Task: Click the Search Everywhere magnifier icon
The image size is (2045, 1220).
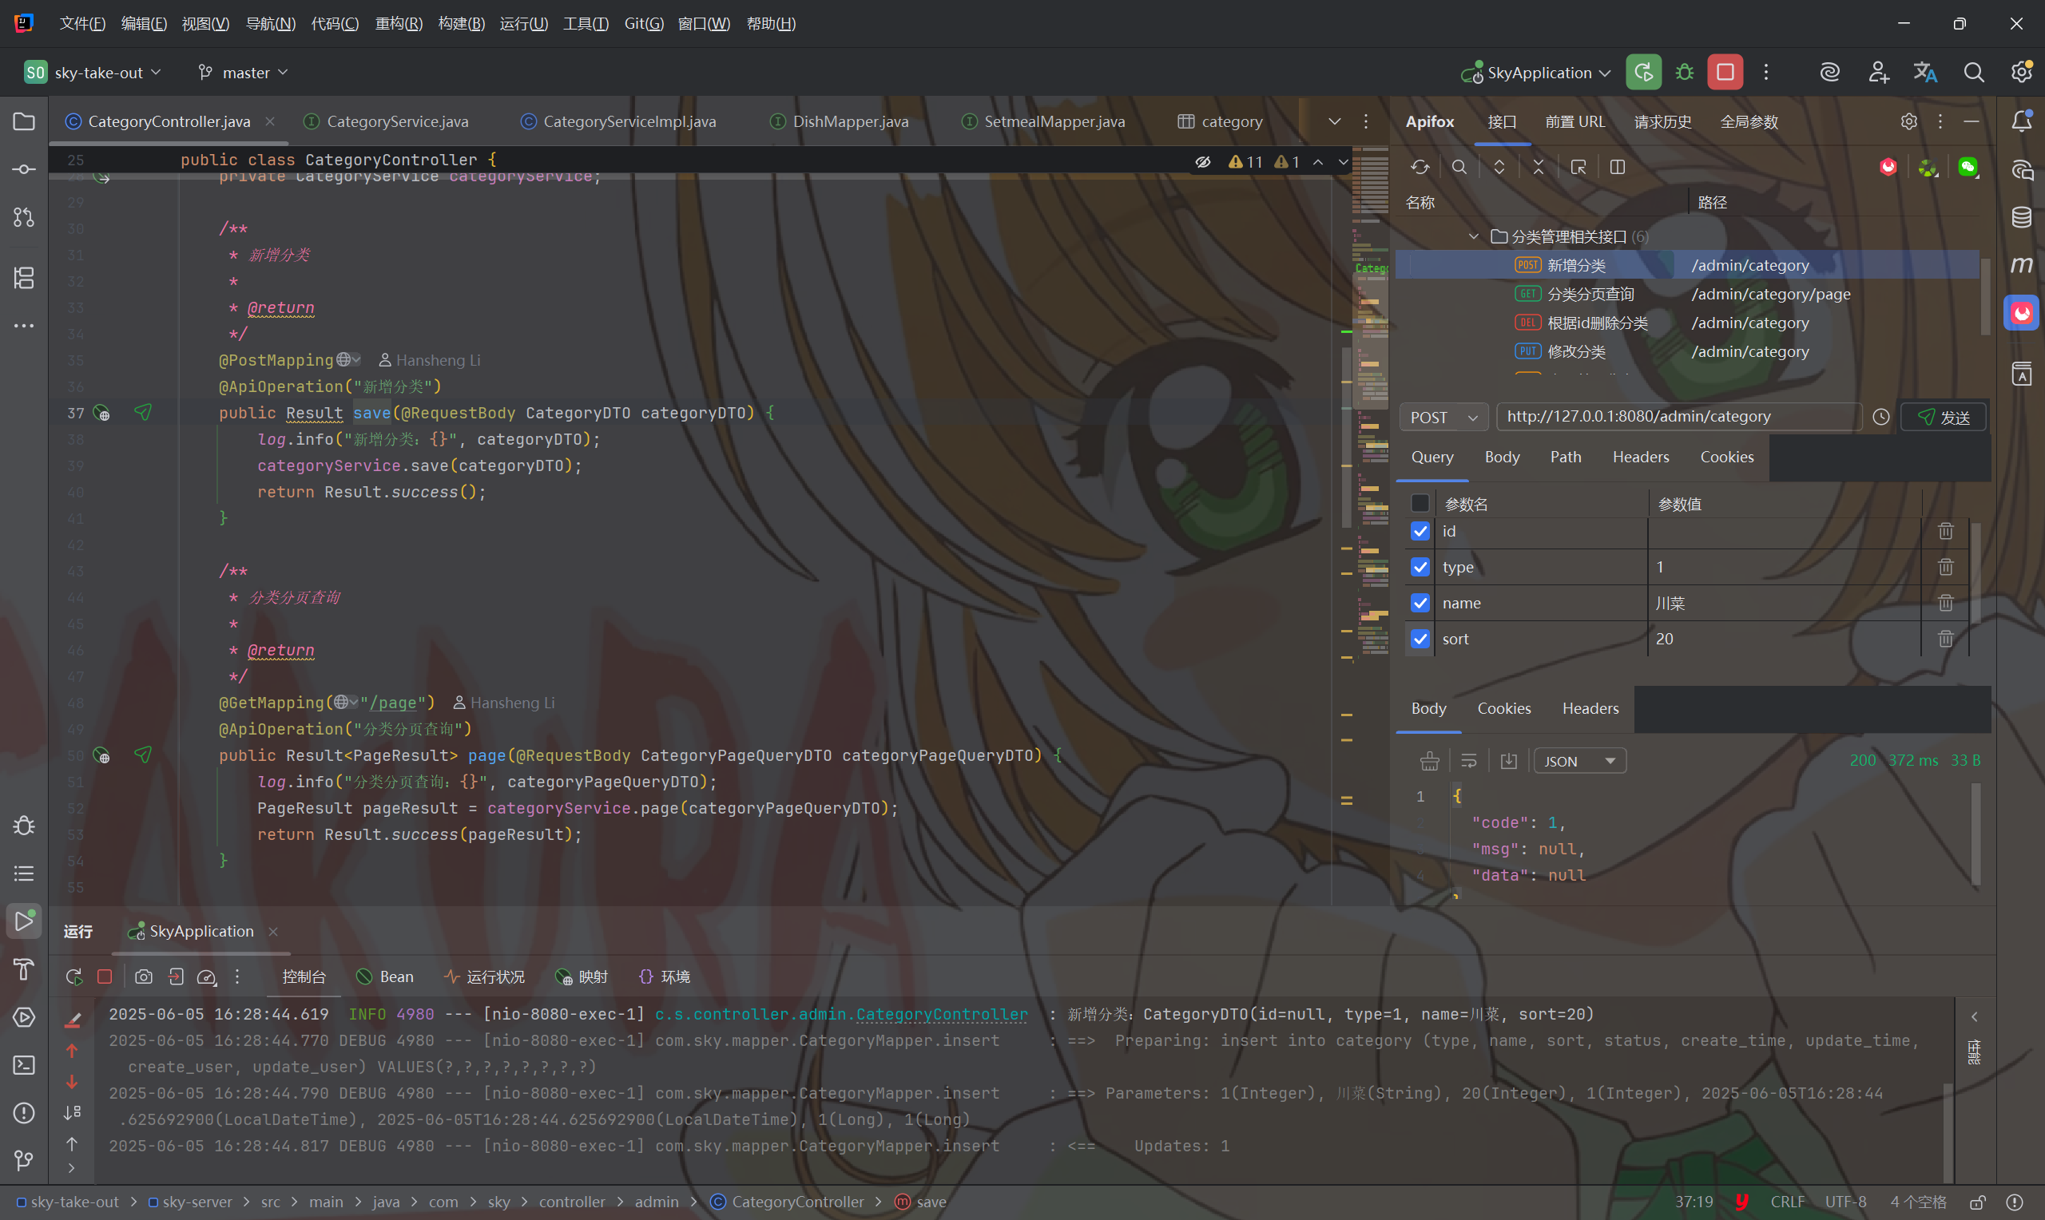Action: pyautogui.click(x=1973, y=73)
